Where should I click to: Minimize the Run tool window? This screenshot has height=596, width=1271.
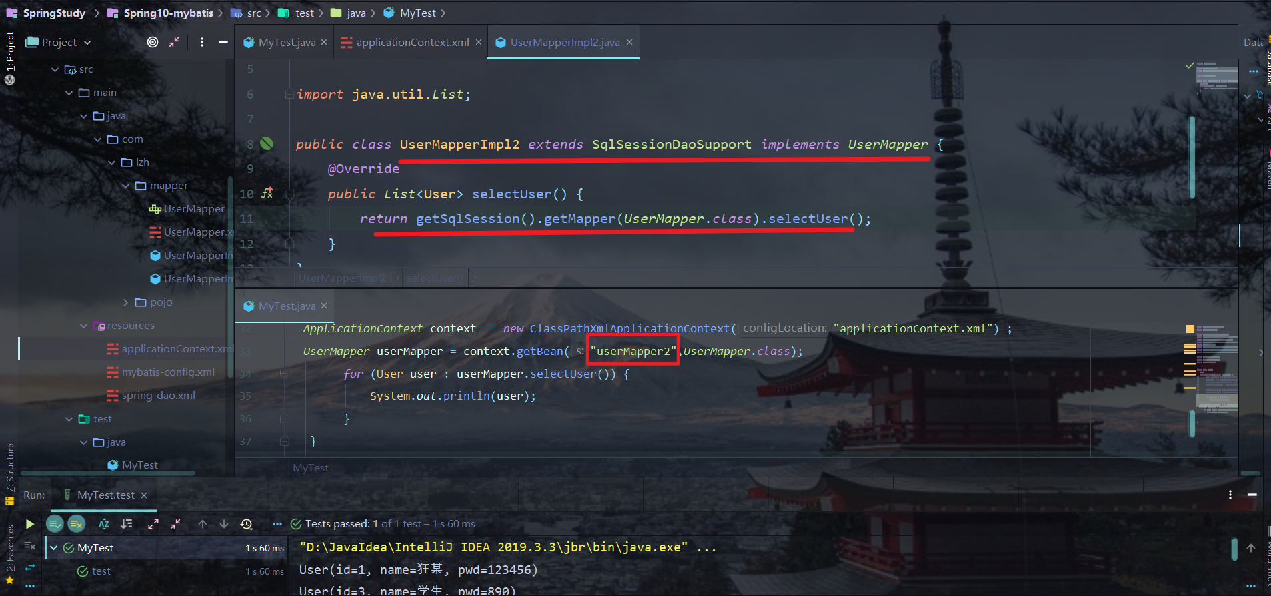(x=1252, y=495)
